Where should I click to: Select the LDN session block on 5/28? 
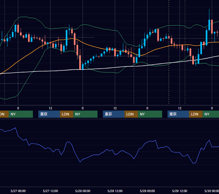pos(131,114)
